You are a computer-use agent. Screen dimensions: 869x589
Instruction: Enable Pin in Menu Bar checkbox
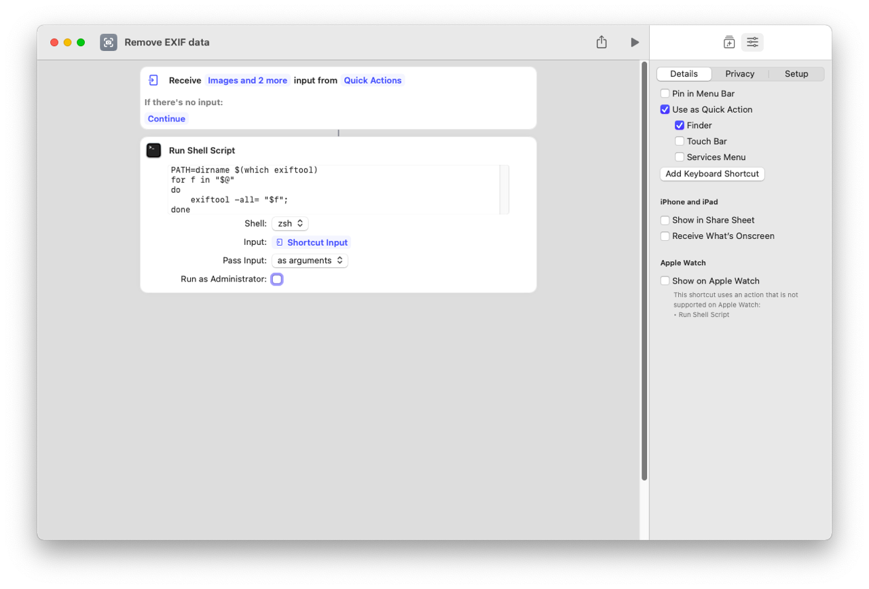(x=665, y=94)
